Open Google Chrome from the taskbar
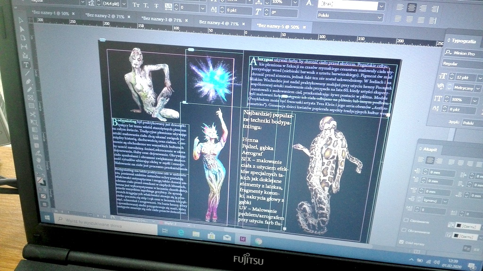This screenshot has width=483, height=271. tap(258, 241)
